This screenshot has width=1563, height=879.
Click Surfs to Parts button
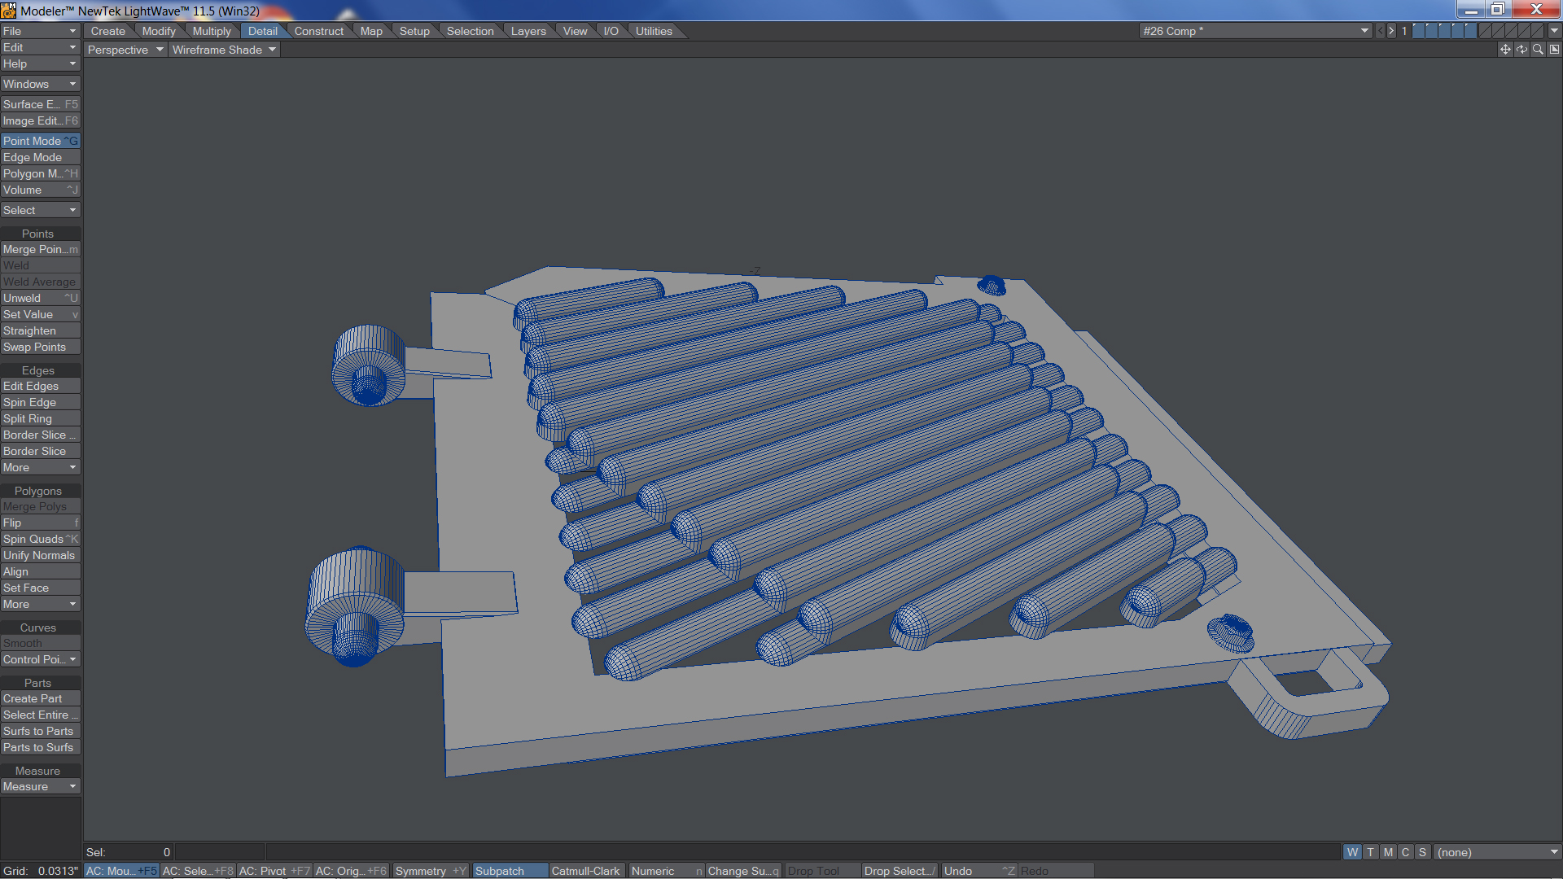click(40, 731)
